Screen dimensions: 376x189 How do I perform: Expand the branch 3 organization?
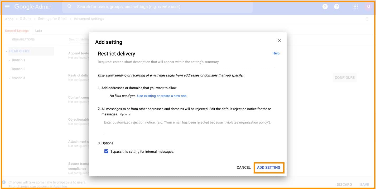click(x=9, y=78)
